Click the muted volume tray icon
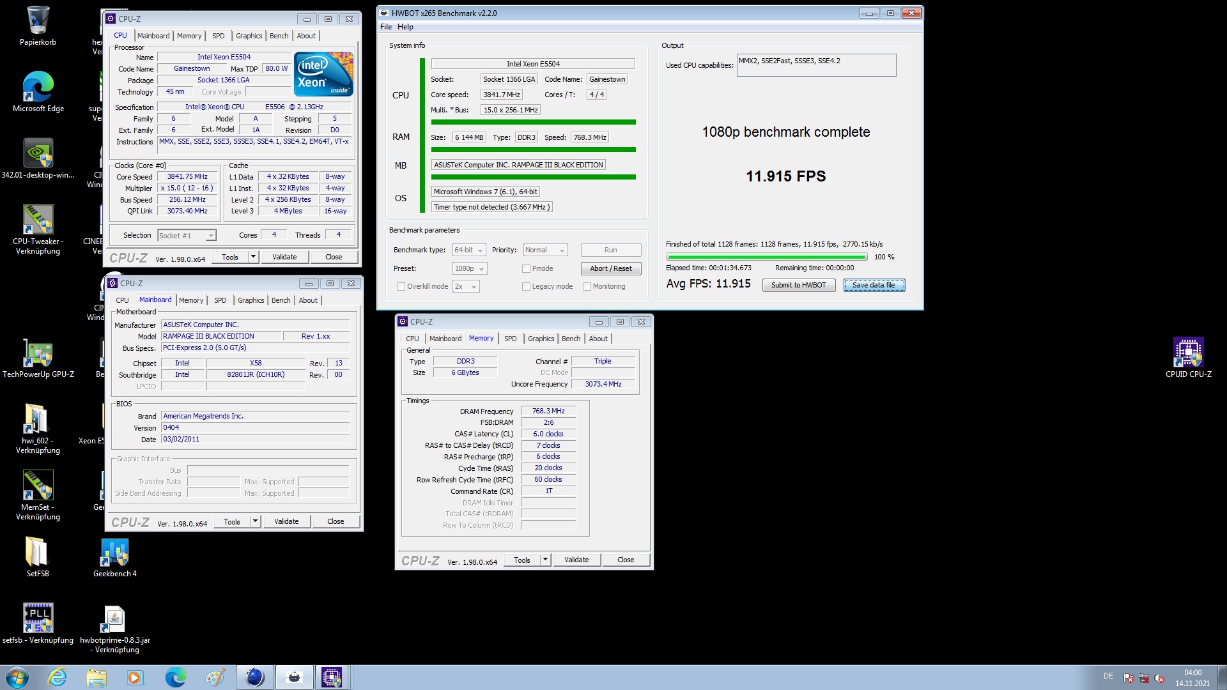 tap(1159, 678)
